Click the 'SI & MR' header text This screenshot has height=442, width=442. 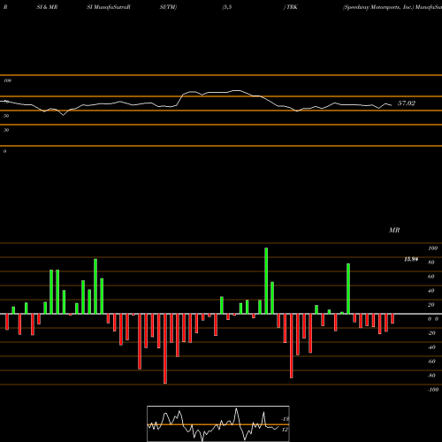[x=47, y=7]
